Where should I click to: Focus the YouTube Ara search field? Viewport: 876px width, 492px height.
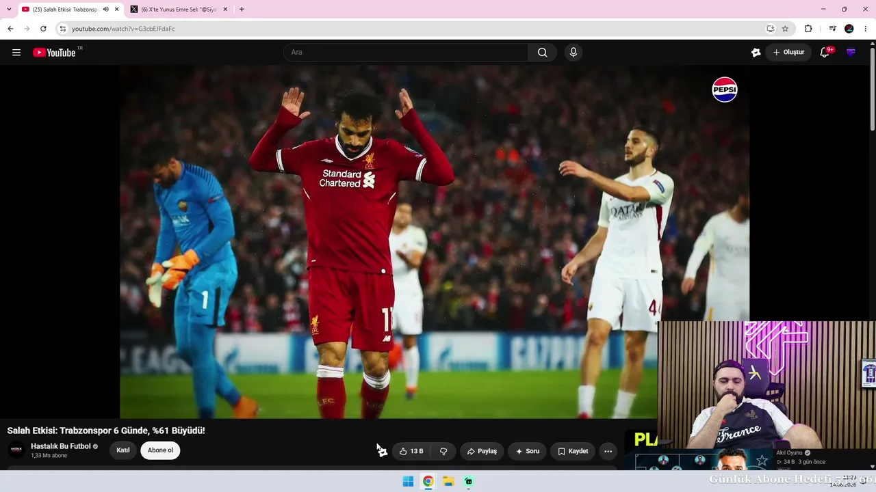pos(406,53)
